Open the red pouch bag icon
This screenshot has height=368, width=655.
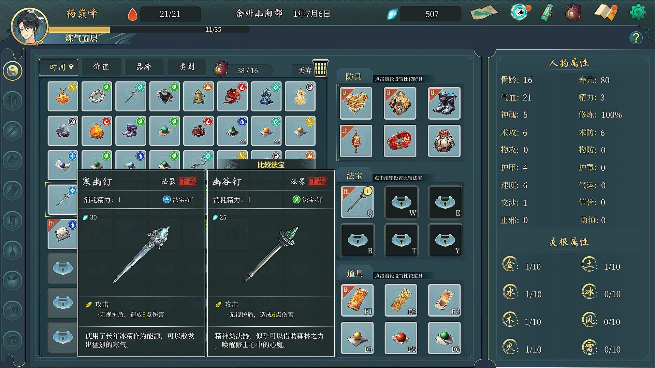(573, 13)
